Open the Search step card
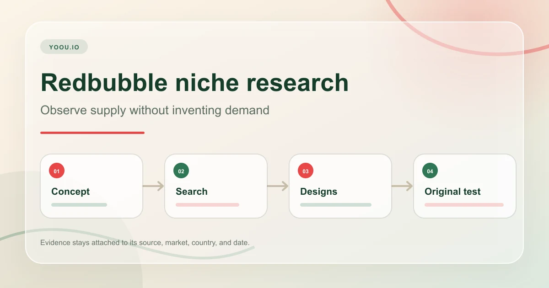 pyautogui.click(x=216, y=186)
